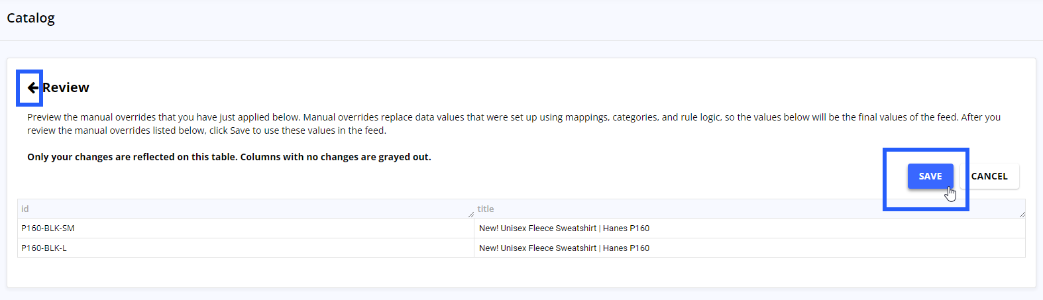Click the paragraph line starting with 'Preview the manual overrides'
The height and width of the screenshot is (300, 1043).
click(x=514, y=117)
